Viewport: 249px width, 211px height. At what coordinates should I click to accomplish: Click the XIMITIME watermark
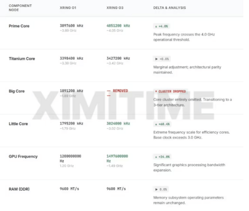(123, 105)
